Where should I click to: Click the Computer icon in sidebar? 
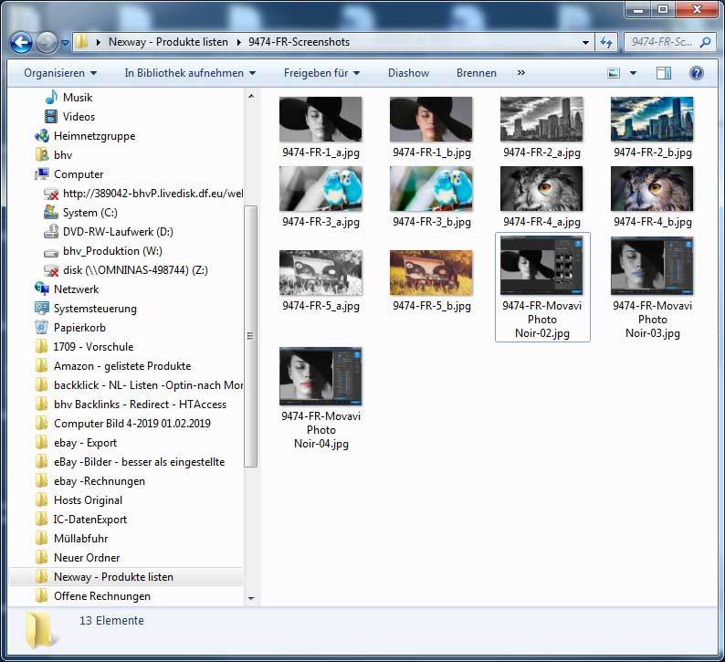(x=42, y=174)
